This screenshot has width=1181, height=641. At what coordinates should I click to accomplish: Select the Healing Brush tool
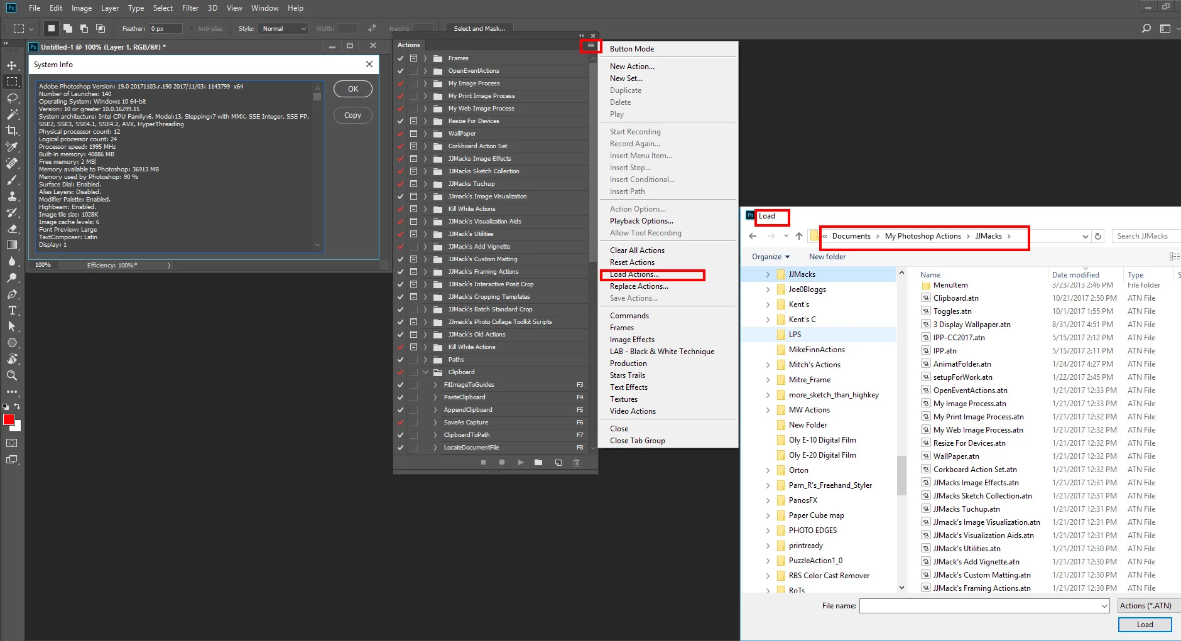[12, 163]
